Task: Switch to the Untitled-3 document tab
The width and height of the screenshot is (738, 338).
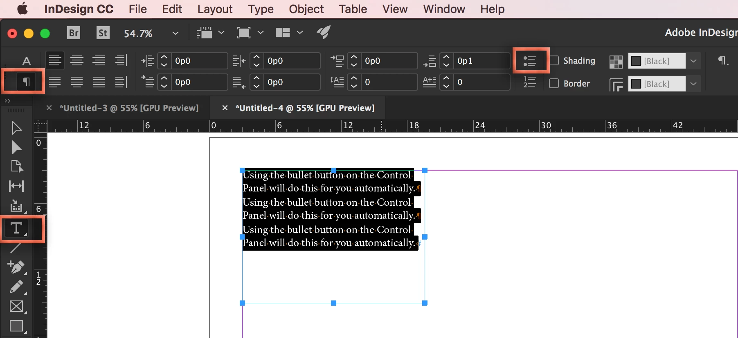Action: click(x=129, y=108)
